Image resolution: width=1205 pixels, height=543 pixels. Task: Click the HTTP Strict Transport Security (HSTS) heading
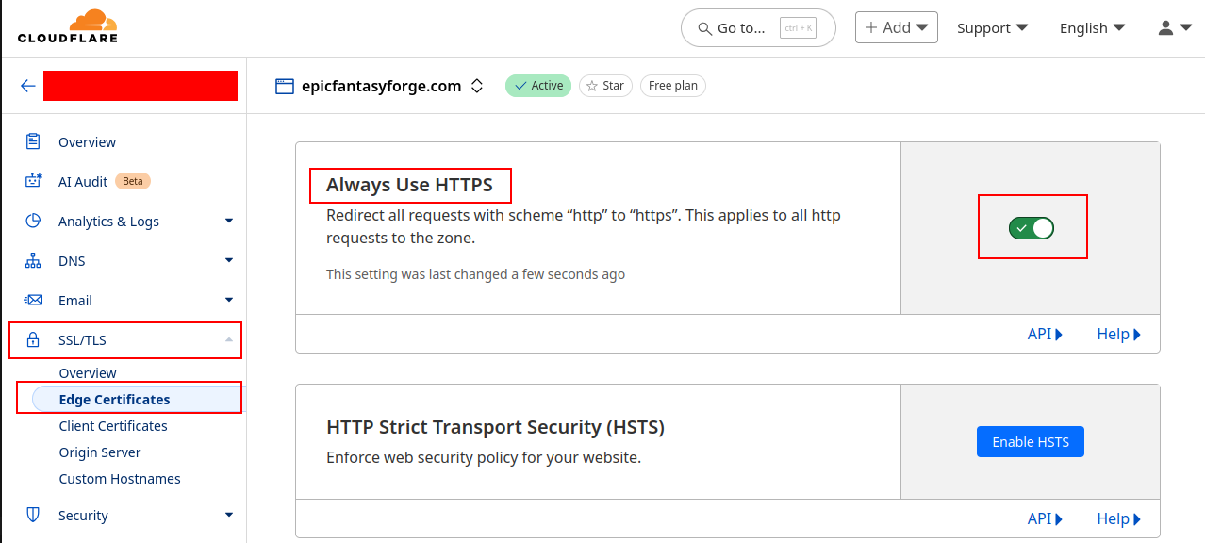point(495,427)
